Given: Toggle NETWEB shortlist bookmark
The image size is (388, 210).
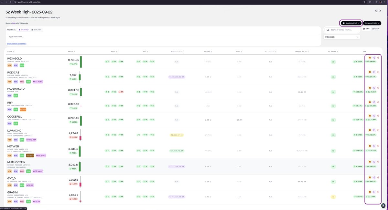Looking at the screenshot, I should [x=370, y=146].
